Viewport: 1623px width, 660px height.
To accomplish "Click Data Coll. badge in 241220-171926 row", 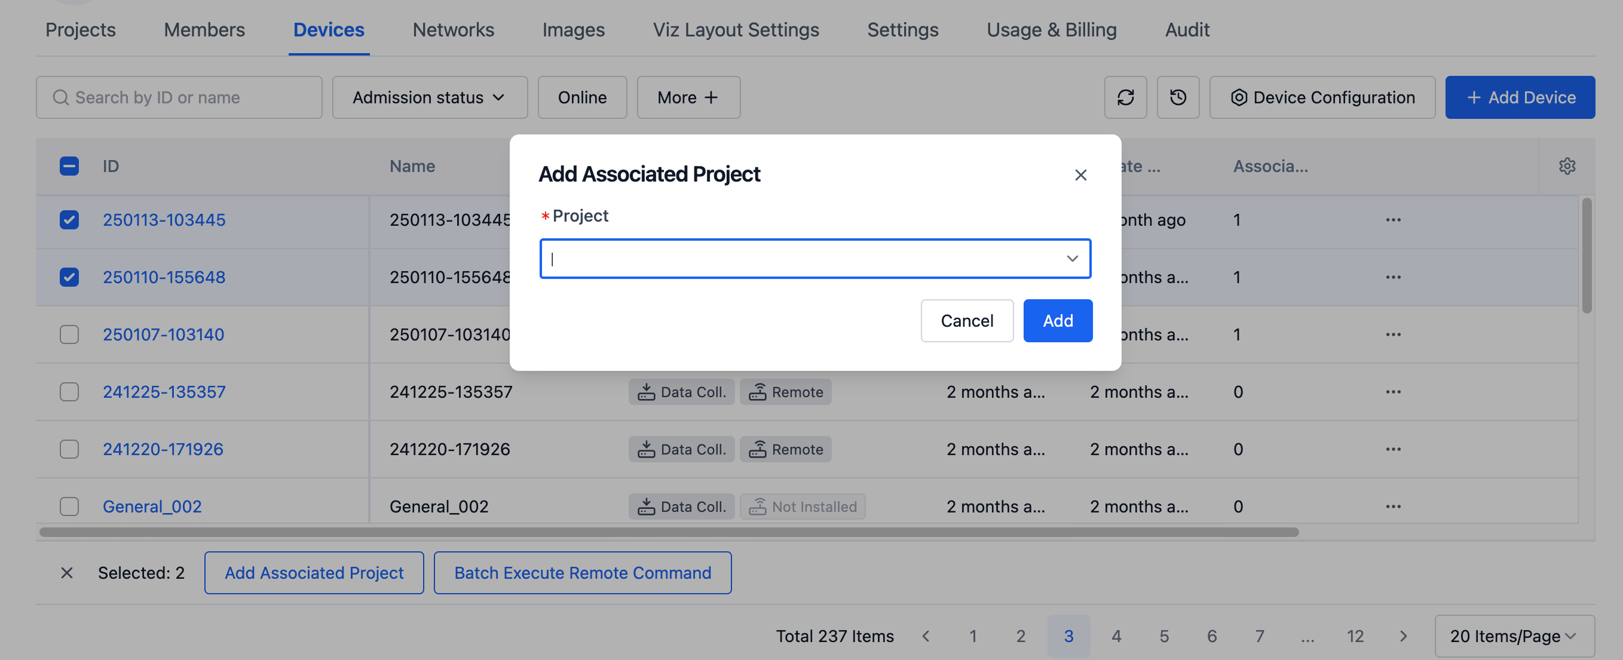I will [x=681, y=449].
